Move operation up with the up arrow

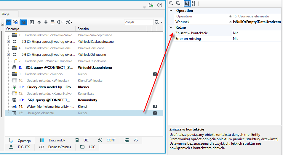pos(39,22)
